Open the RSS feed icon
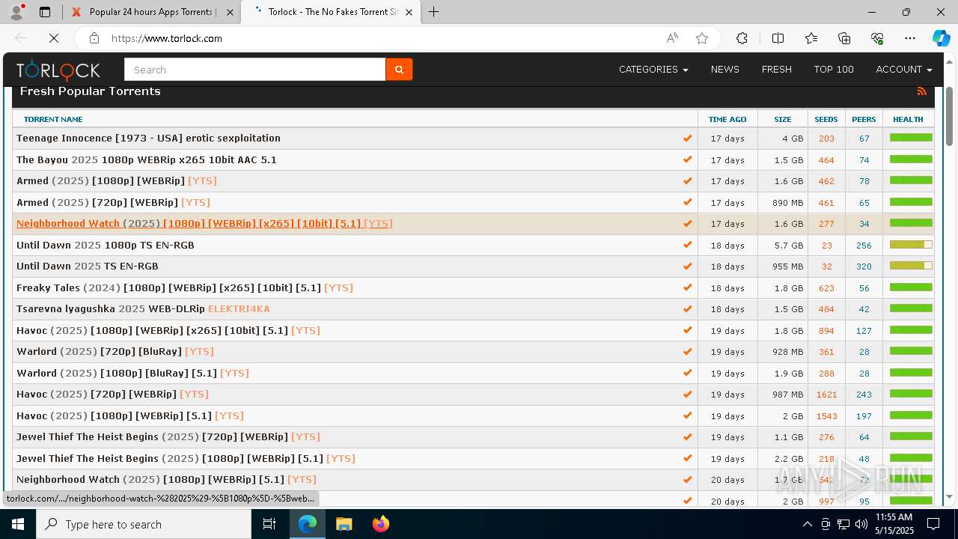This screenshot has width=958, height=539. tap(922, 91)
